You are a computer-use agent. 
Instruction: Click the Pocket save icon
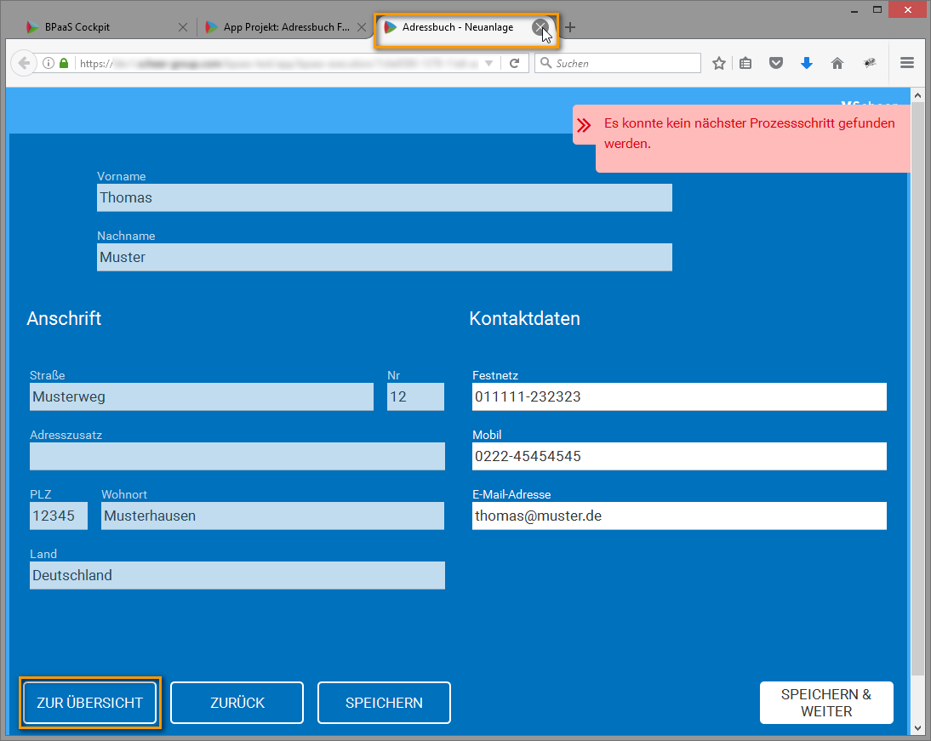pyautogui.click(x=776, y=63)
